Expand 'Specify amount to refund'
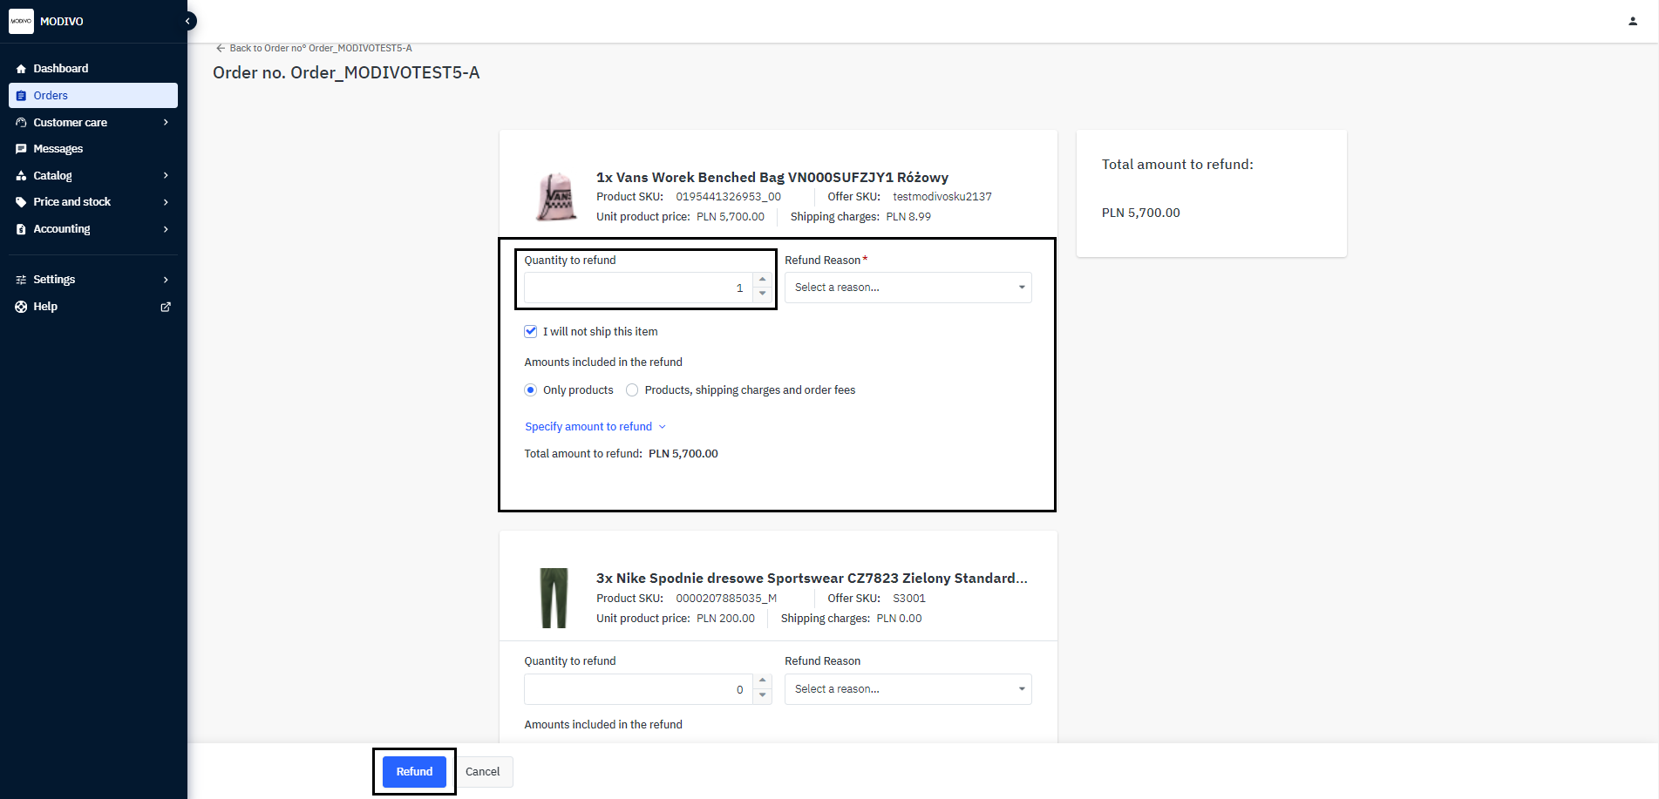The image size is (1659, 799). (x=595, y=426)
